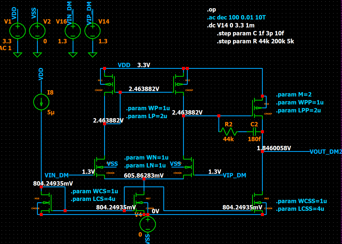Click the VOUT_DM2 output node junction
This screenshot has width=342, height=244.
262,152
